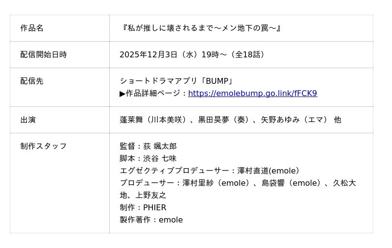Open the emolebump.go.link details page link

tap(252, 93)
